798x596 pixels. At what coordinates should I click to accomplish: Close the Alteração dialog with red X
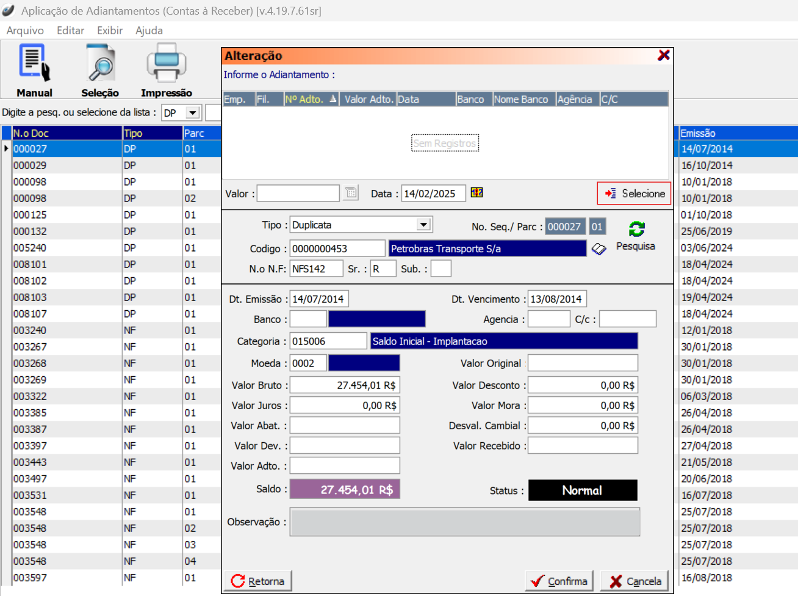pyautogui.click(x=664, y=56)
